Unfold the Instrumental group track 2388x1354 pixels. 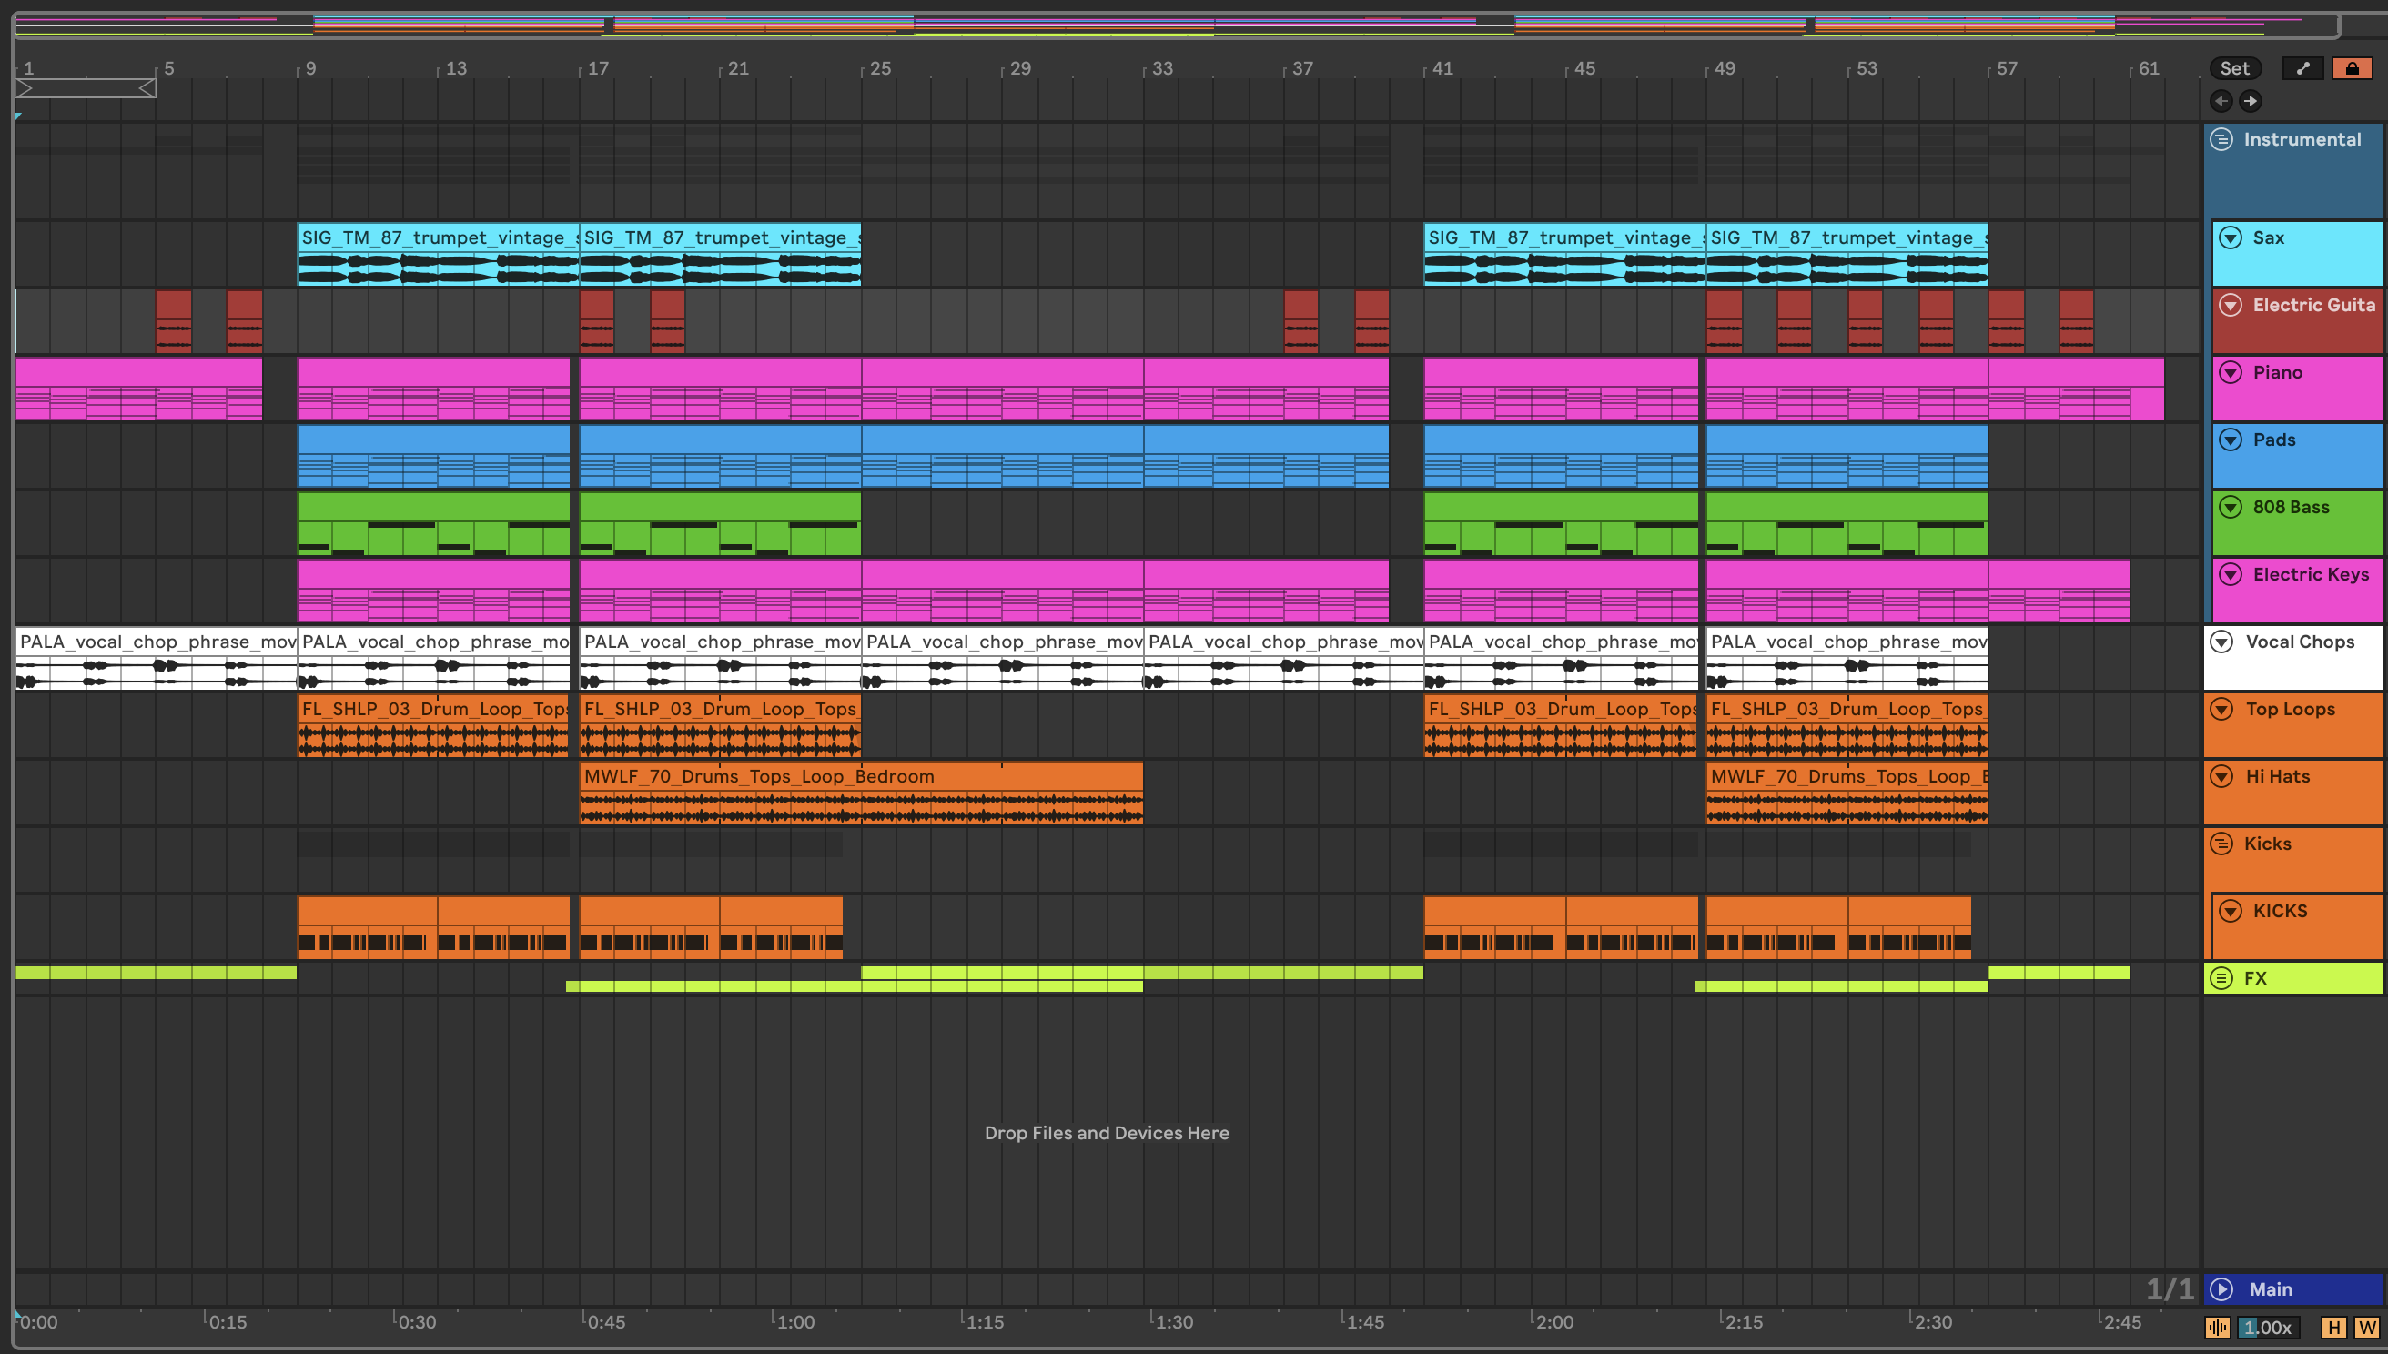(x=2221, y=139)
